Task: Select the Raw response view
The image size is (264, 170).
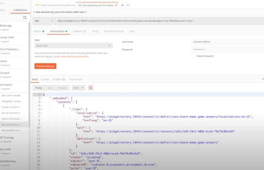Action: (x=50, y=88)
